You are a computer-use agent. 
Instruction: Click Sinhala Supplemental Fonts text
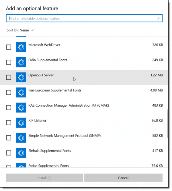[x=50, y=151]
